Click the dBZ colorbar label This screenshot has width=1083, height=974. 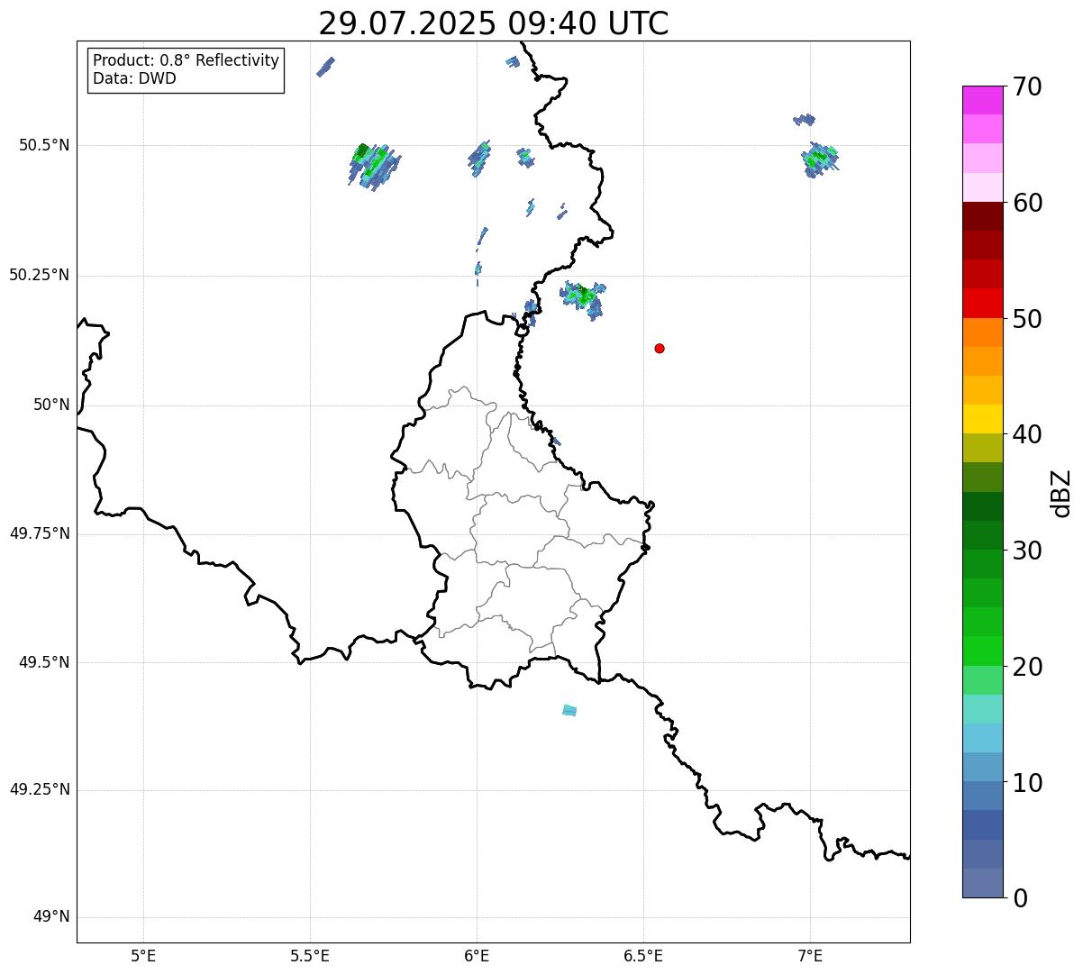1061,492
